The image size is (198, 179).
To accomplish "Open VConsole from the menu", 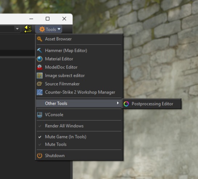I will pos(79,115).
